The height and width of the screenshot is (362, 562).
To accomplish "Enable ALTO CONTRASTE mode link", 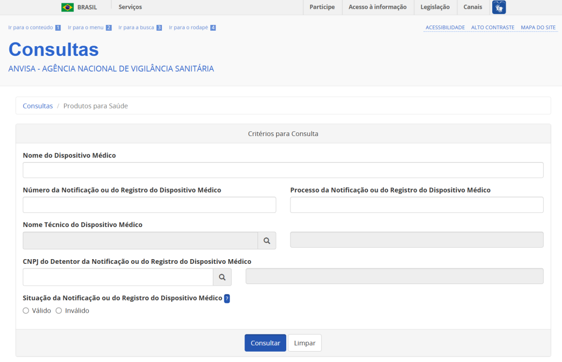I will pos(492,28).
